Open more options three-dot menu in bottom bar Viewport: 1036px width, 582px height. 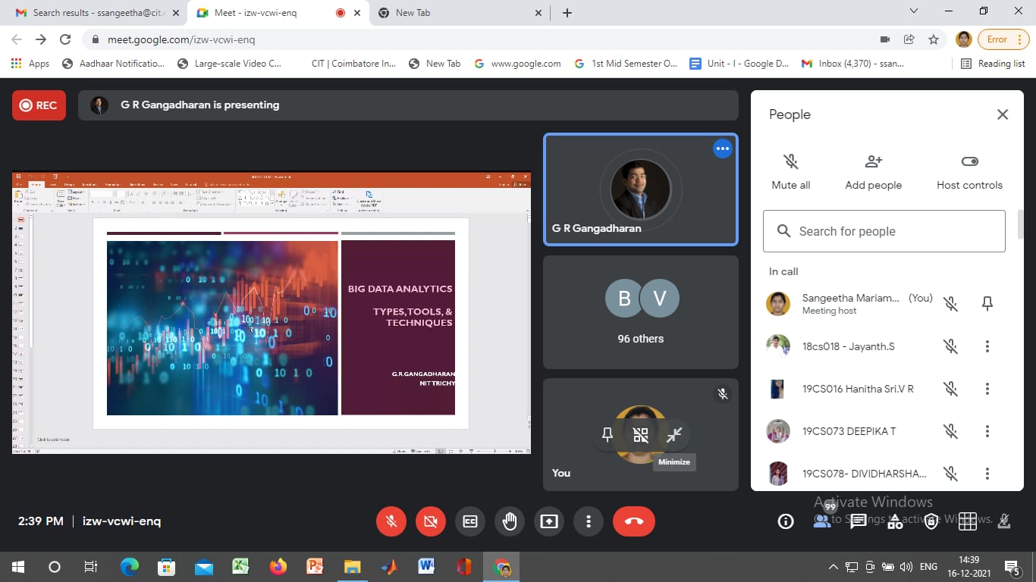588,521
